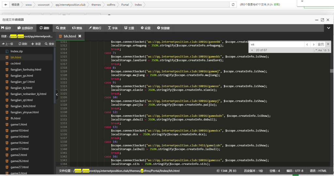The width and height of the screenshot is (334, 176).
Task: Go up one level (上一级) in file sidebar
Action: click(x=8, y=44)
